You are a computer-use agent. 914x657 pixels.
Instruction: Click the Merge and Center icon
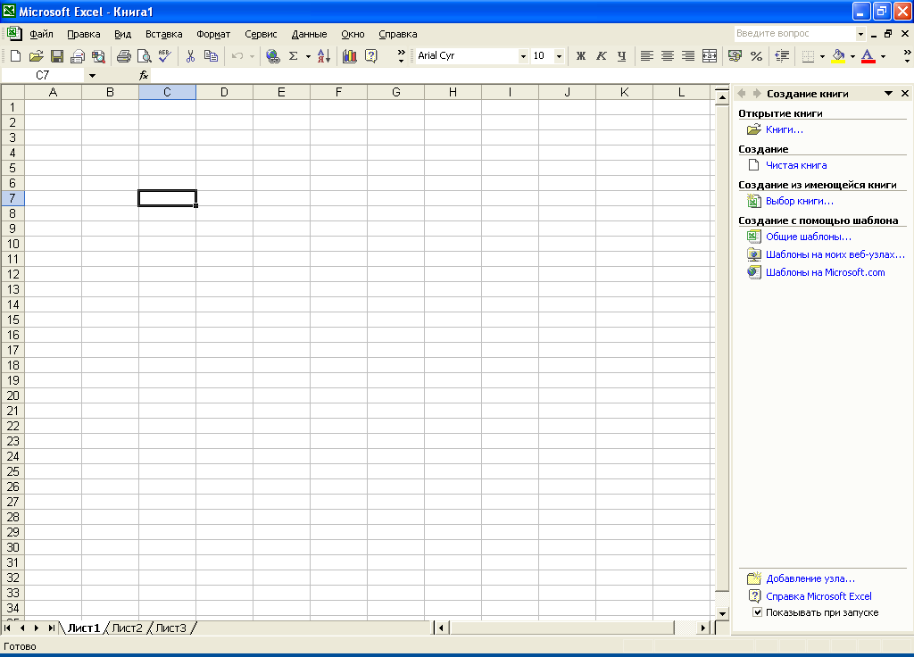click(710, 56)
